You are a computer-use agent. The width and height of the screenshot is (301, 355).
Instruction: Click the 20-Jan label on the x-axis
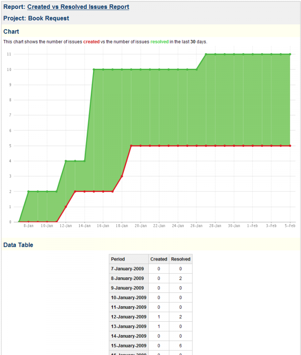(141, 226)
